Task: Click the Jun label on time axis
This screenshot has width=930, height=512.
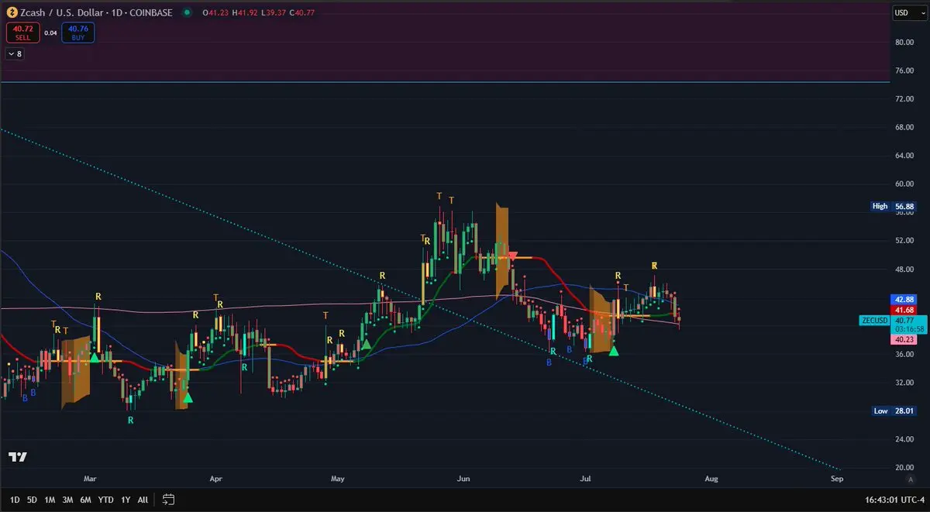Action: click(x=463, y=479)
